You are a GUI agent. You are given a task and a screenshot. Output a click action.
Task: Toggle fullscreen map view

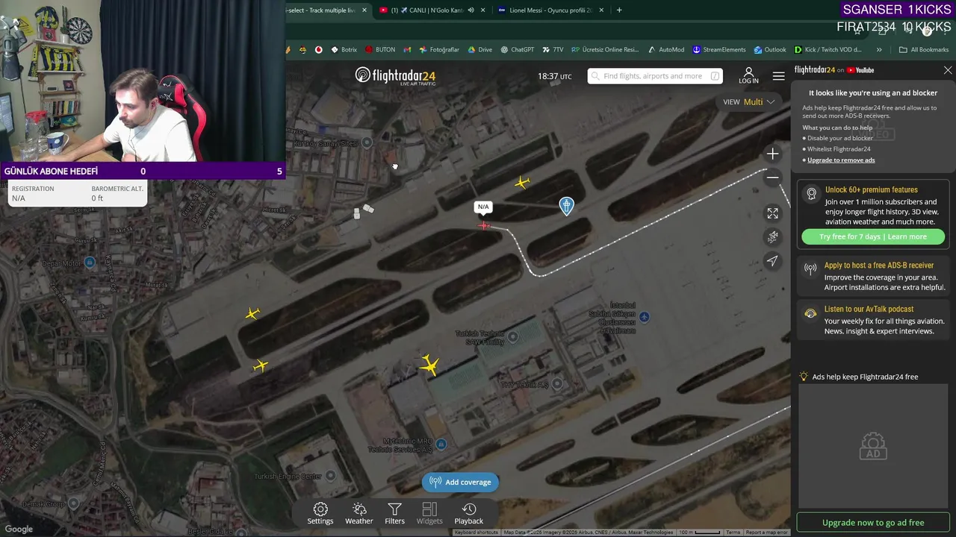(x=772, y=213)
